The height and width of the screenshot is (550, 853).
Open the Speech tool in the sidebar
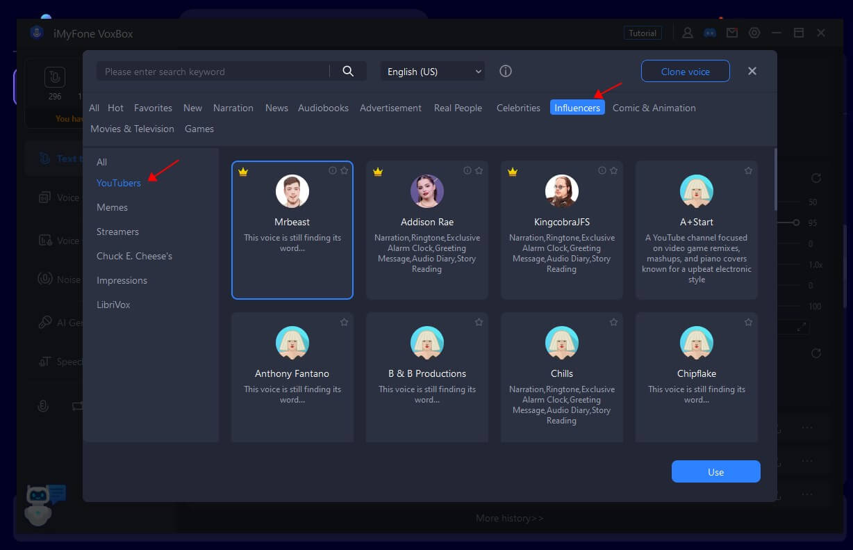tap(43, 361)
